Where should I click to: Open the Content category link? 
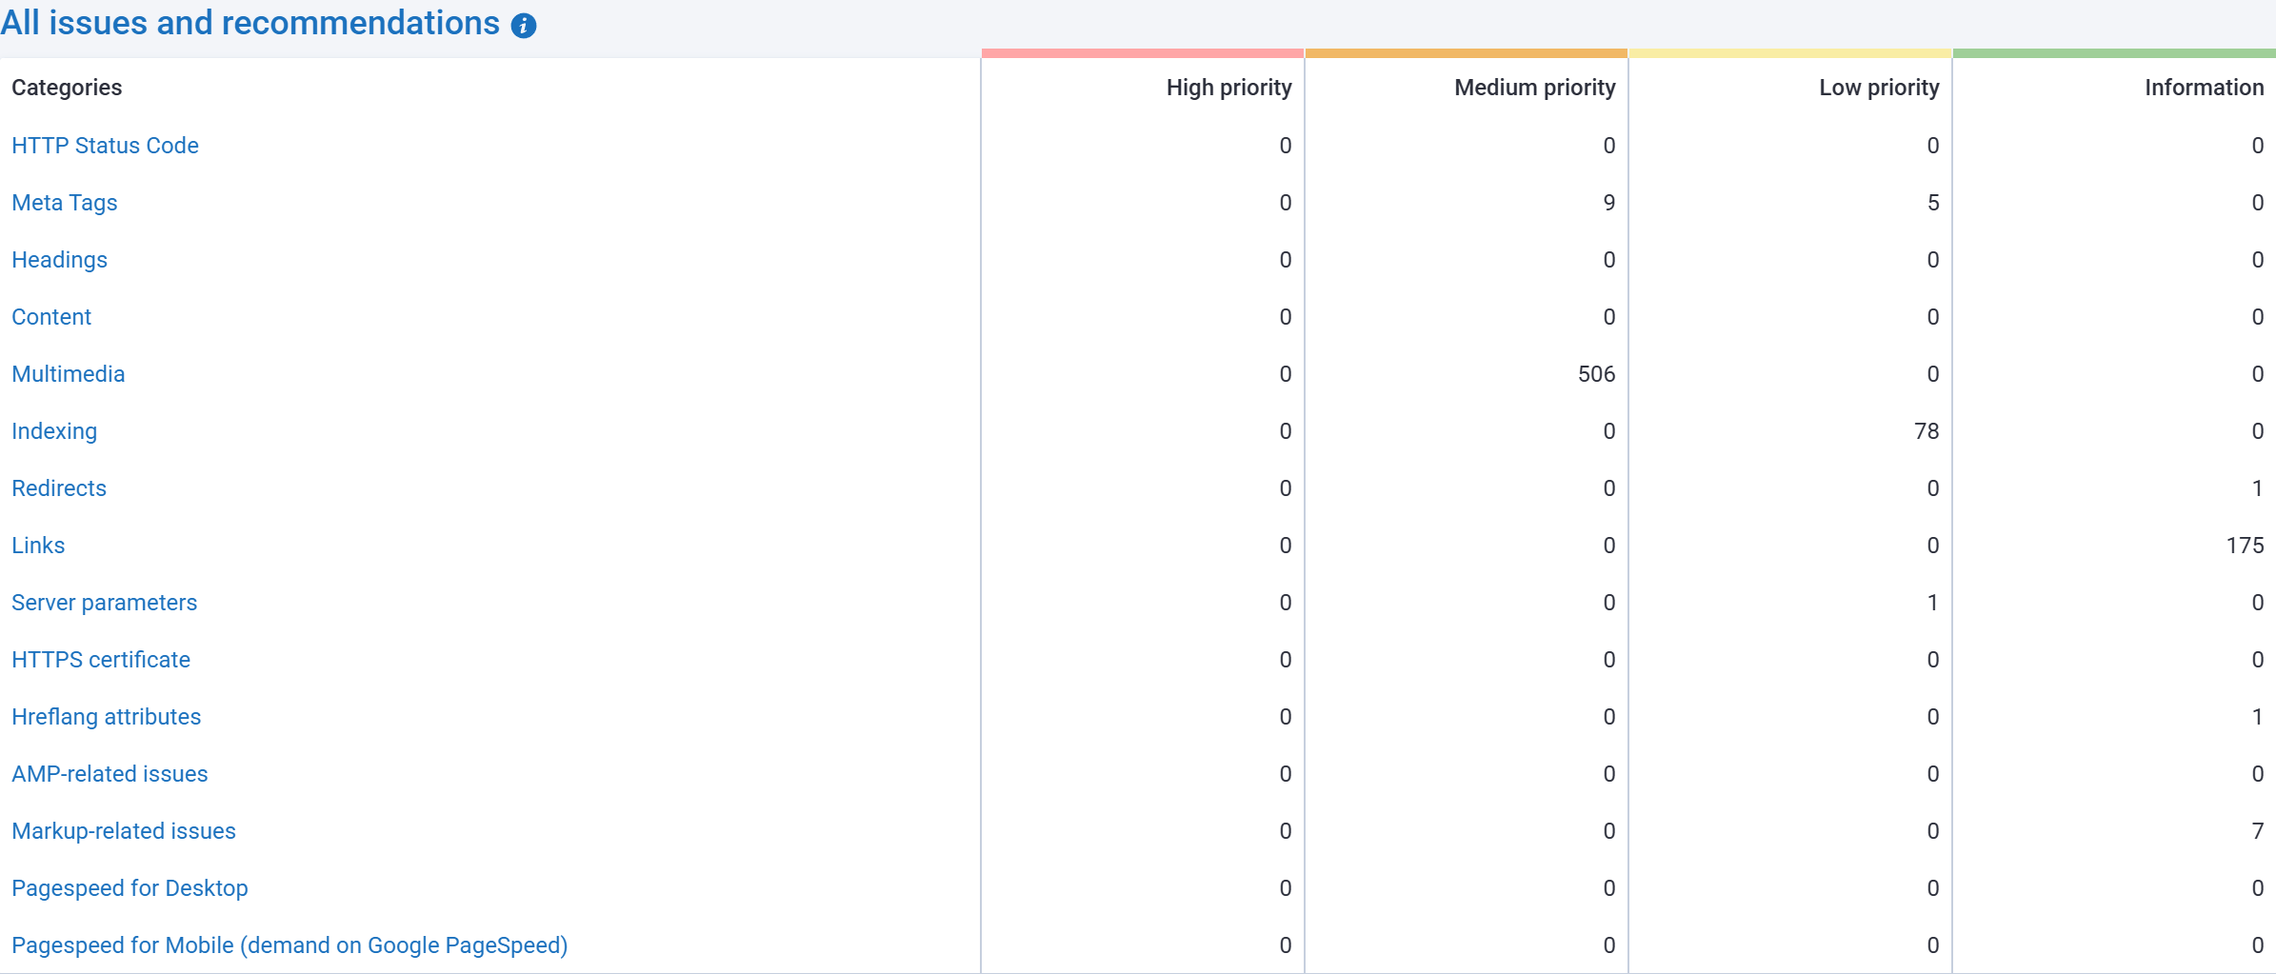pos(51,317)
